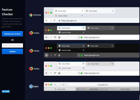Click Favicon Checker heading text

tap(7, 12)
